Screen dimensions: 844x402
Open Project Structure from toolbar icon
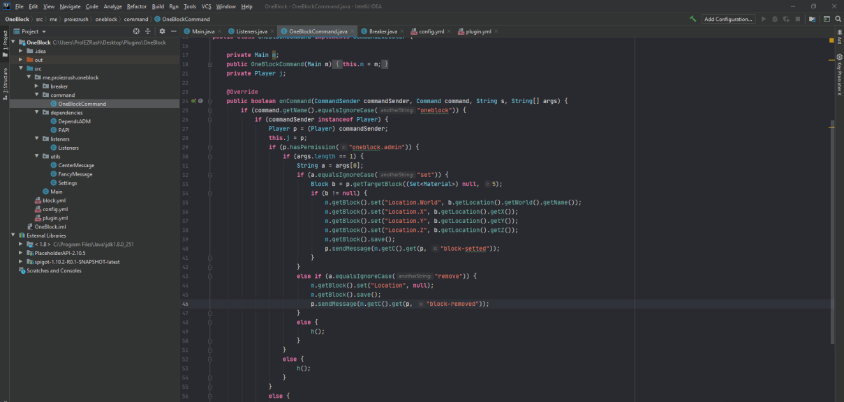[812, 19]
